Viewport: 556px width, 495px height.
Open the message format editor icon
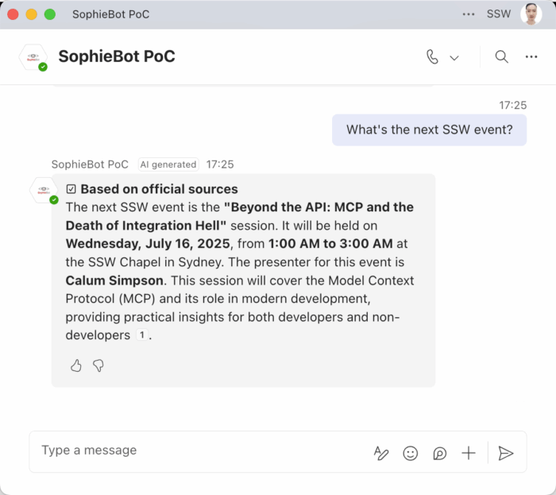(x=381, y=453)
